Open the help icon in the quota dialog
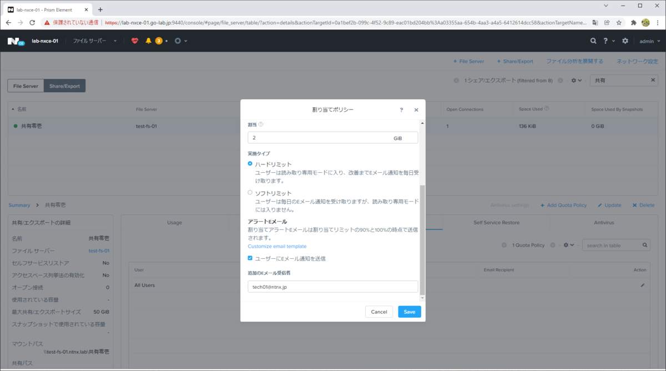666x371 pixels. (401, 109)
